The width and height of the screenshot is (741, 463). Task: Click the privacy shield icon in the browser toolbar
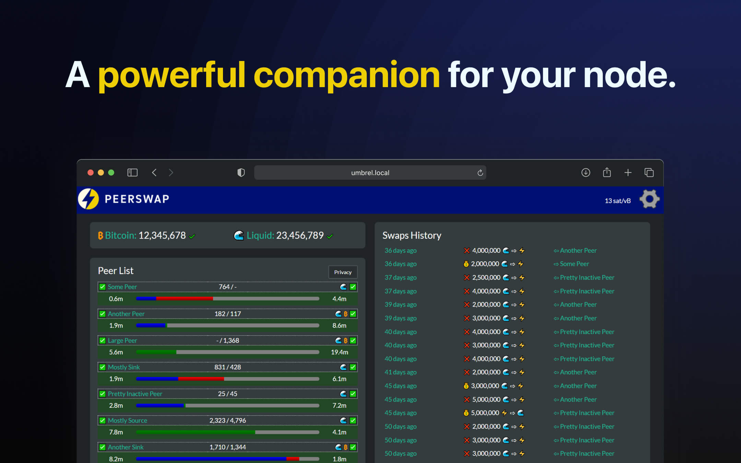coord(241,173)
